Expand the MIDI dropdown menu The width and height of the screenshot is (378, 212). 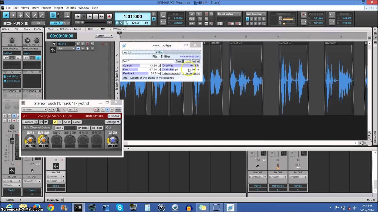[x=105, y=29]
